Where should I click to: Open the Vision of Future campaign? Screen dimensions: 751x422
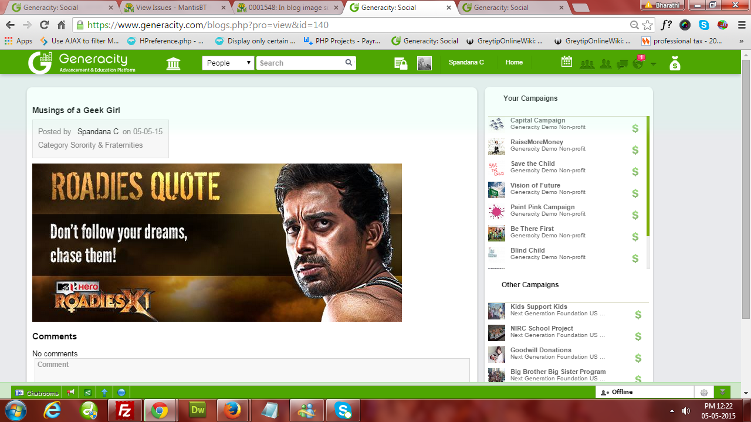(x=535, y=185)
